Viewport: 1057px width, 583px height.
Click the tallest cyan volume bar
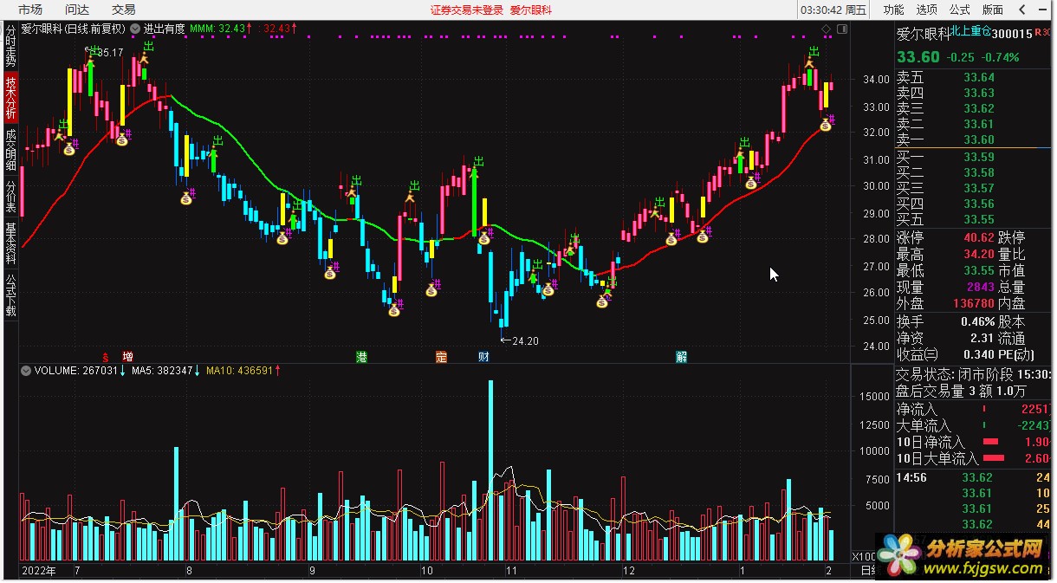[x=490, y=470]
